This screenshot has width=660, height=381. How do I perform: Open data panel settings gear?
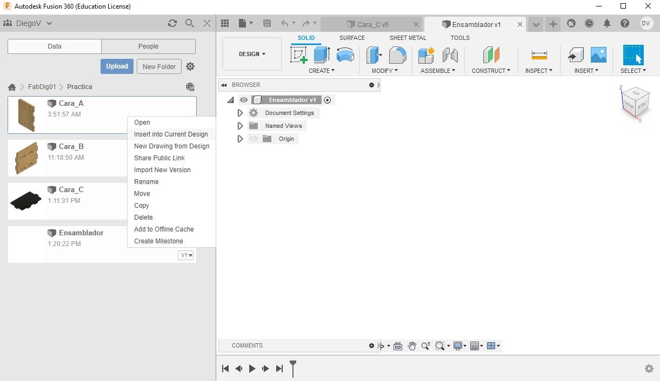[190, 66]
